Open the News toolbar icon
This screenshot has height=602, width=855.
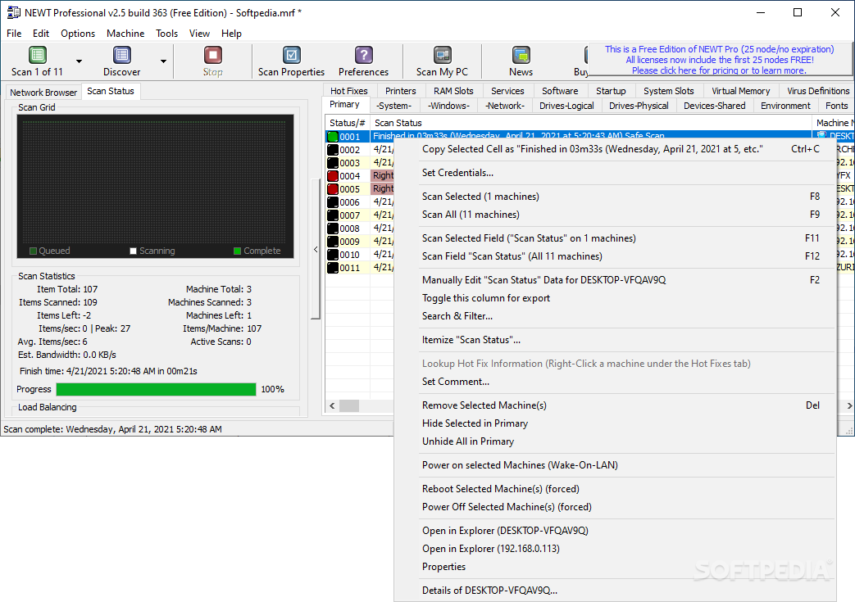click(x=521, y=55)
